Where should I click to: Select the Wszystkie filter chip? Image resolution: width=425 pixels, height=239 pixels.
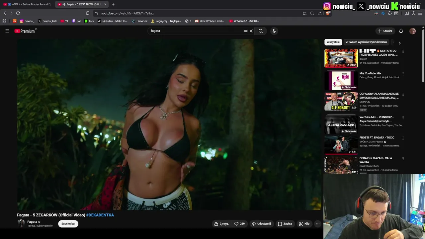[x=333, y=42]
